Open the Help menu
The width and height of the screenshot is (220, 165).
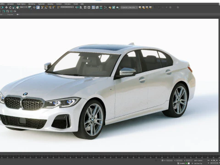pyautogui.click(x=82, y=4)
